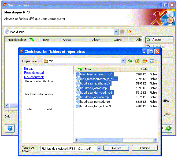Select boudreau_painted.mp3 file name

point(95,102)
